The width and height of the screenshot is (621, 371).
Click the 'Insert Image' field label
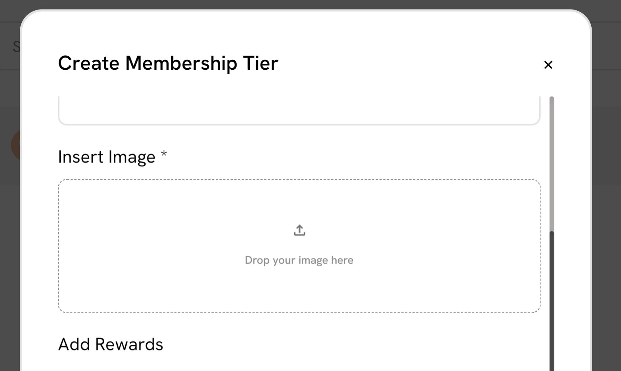tap(107, 157)
